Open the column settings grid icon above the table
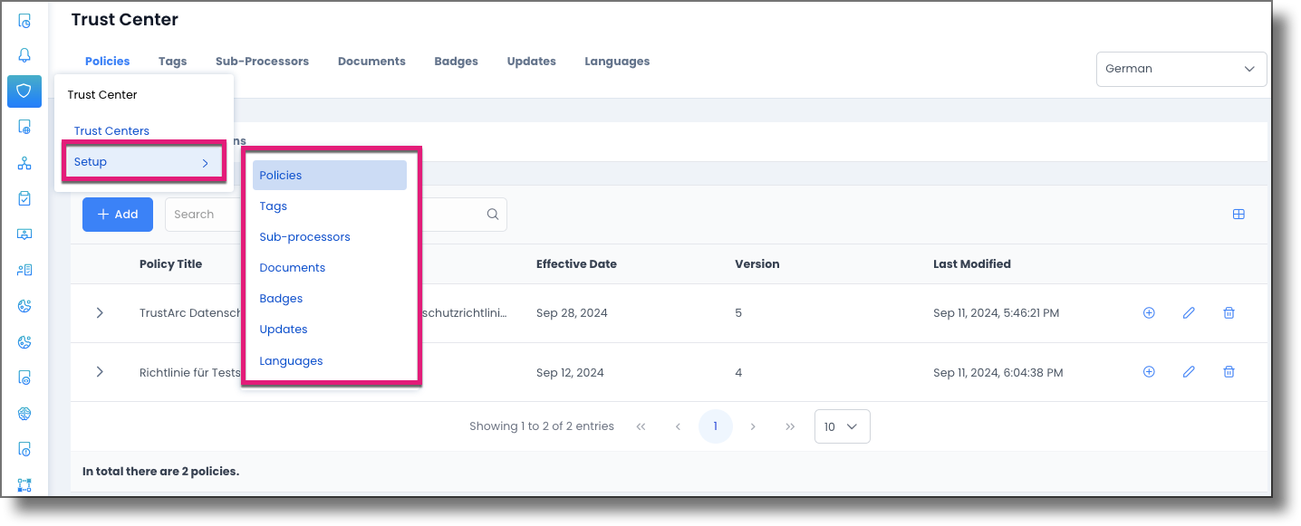1301x526 pixels. click(1238, 215)
